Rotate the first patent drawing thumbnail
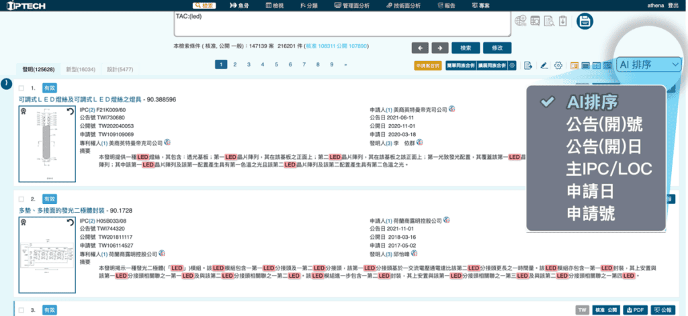Screen dimensions: 688x316 [x=70, y=111]
